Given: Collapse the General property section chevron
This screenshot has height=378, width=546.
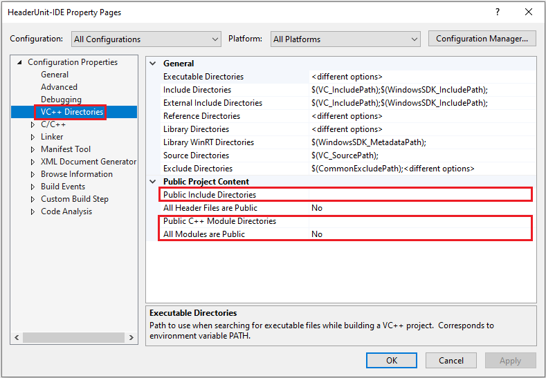Looking at the screenshot, I should point(152,64).
